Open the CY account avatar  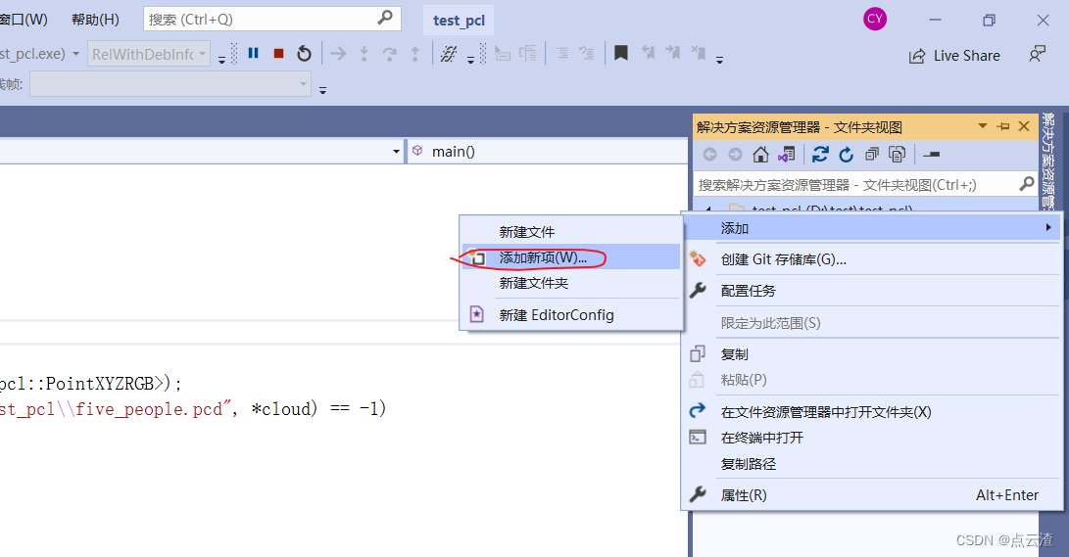click(x=875, y=19)
